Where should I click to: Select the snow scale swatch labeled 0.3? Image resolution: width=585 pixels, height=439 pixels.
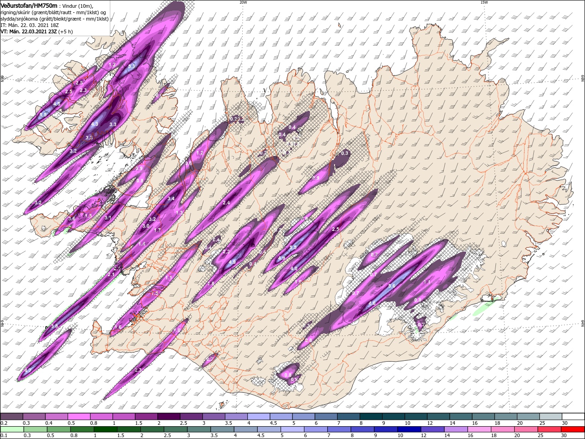(x=34, y=417)
